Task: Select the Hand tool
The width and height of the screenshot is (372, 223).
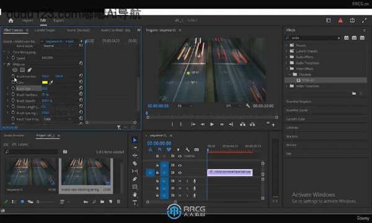Action: 135,195
